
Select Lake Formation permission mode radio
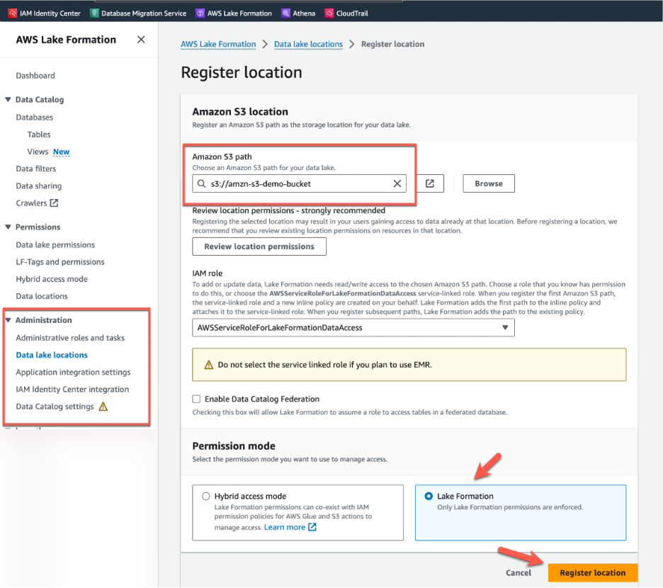click(429, 496)
